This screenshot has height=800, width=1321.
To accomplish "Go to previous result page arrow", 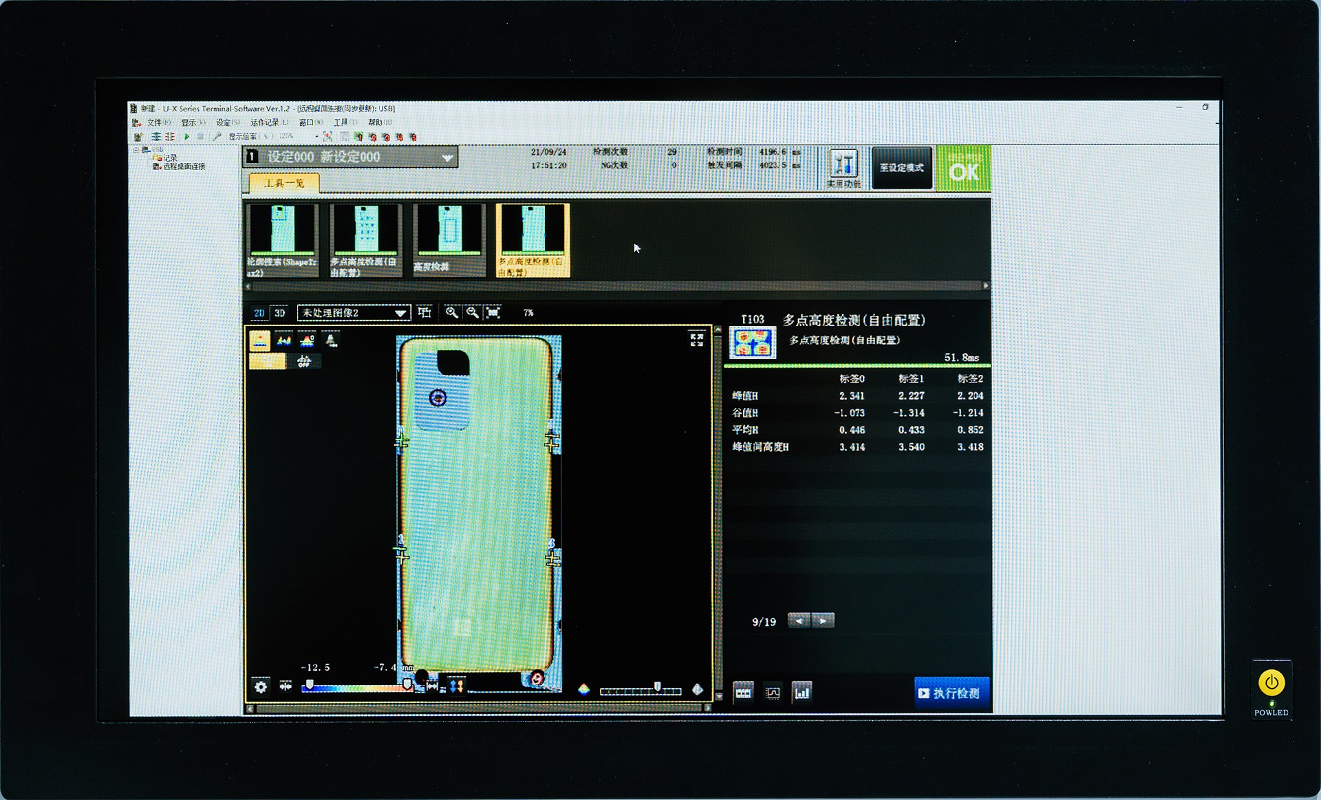I will pyautogui.click(x=799, y=620).
